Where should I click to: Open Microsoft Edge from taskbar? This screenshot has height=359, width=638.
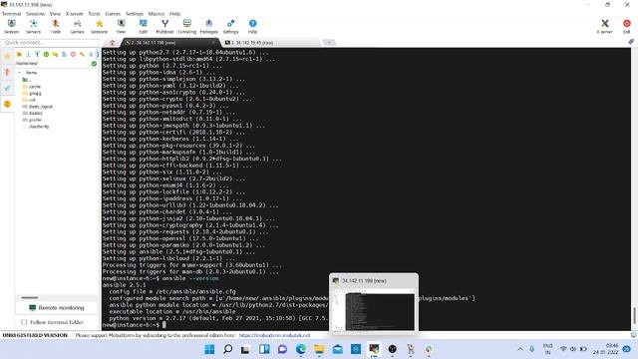point(301,349)
